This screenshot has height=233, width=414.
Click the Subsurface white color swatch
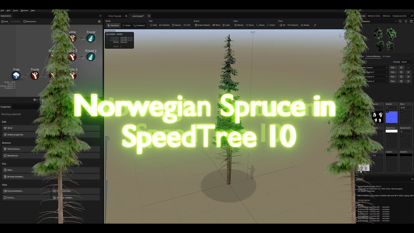pyautogui.click(x=391, y=131)
